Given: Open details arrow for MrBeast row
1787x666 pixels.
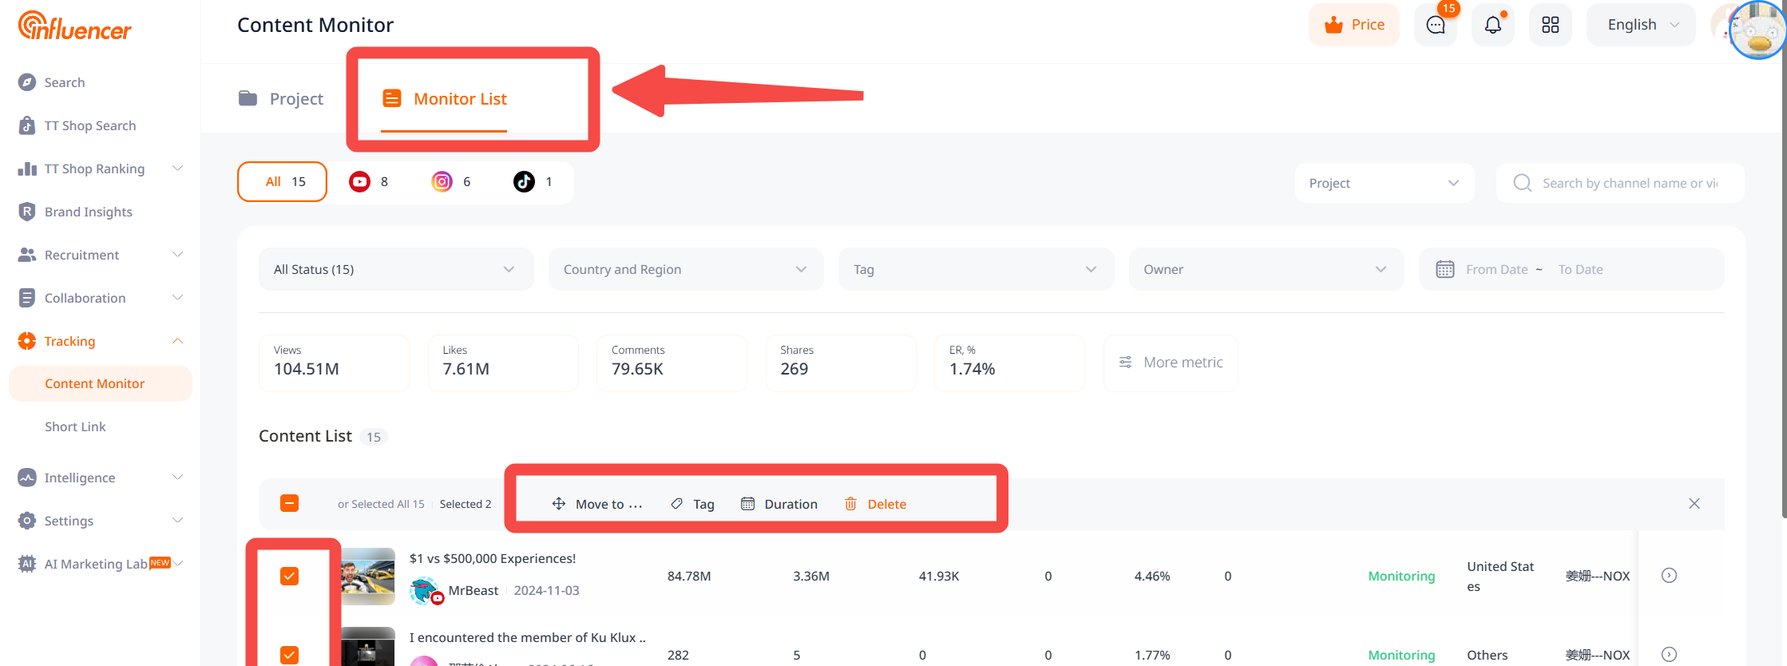Looking at the screenshot, I should [x=1669, y=576].
